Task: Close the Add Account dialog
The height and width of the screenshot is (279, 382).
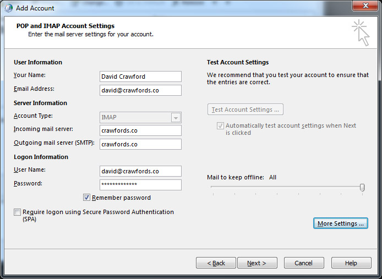Action: pos(365,6)
